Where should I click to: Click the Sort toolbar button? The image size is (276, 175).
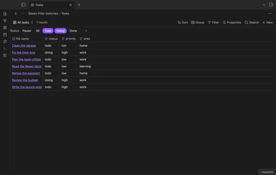click(x=182, y=22)
